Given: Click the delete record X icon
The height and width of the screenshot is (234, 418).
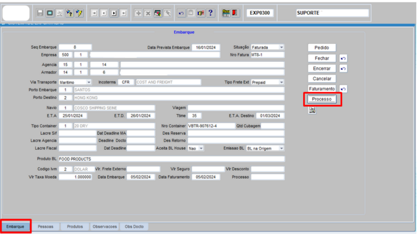Looking at the screenshot, I should [x=148, y=13].
